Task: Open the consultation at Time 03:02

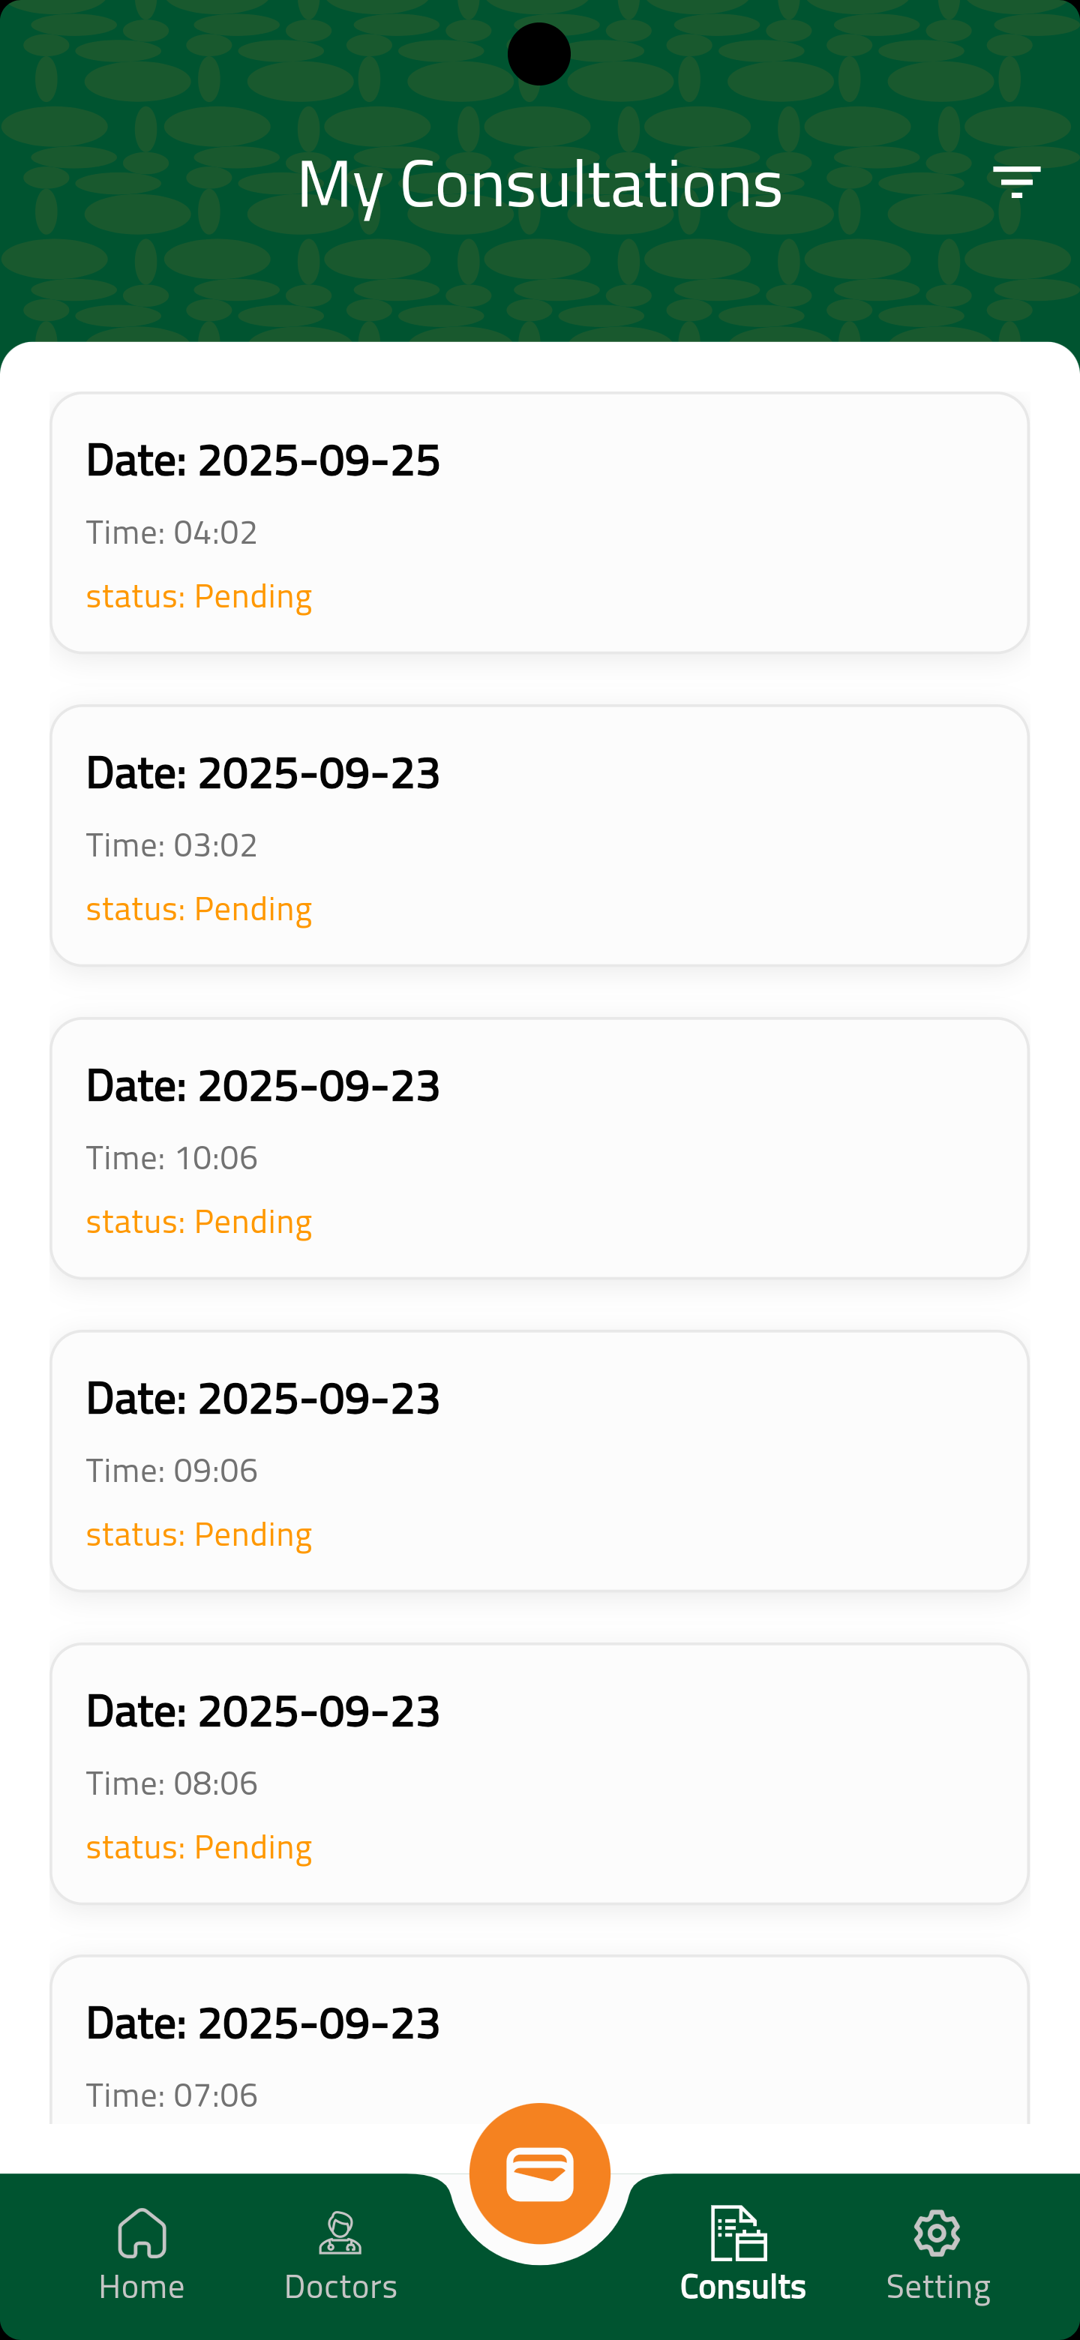Action: (x=539, y=835)
